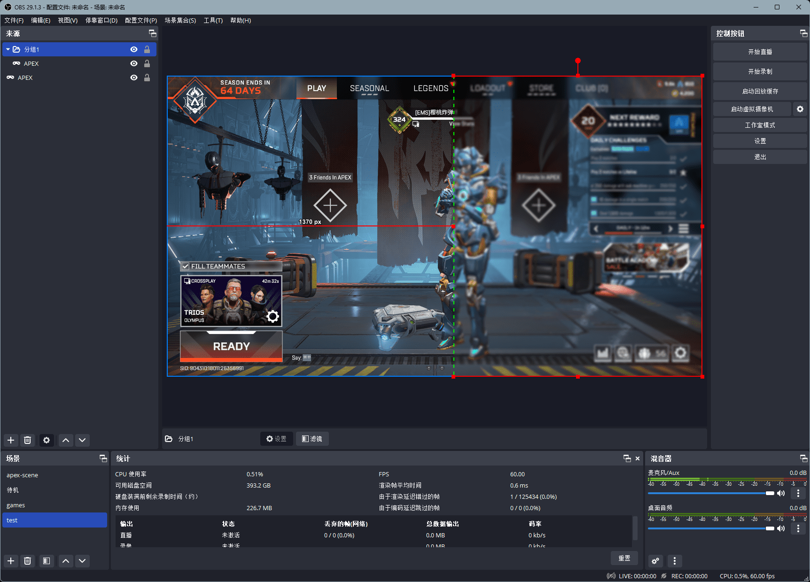The image size is (810, 582).
Task: Open 设置 in Controls panel
Action: pyautogui.click(x=760, y=141)
